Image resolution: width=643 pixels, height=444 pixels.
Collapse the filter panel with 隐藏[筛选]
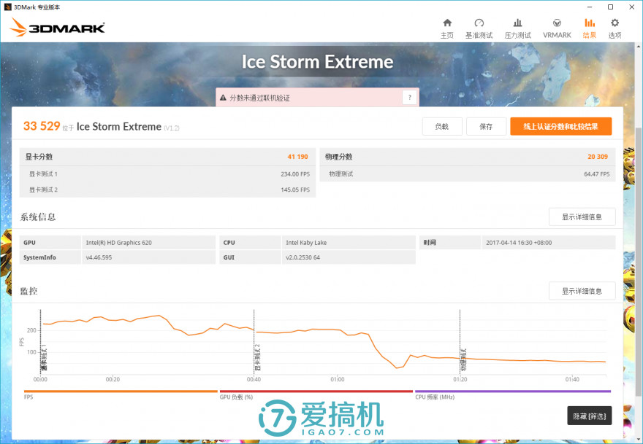(x=590, y=415)
